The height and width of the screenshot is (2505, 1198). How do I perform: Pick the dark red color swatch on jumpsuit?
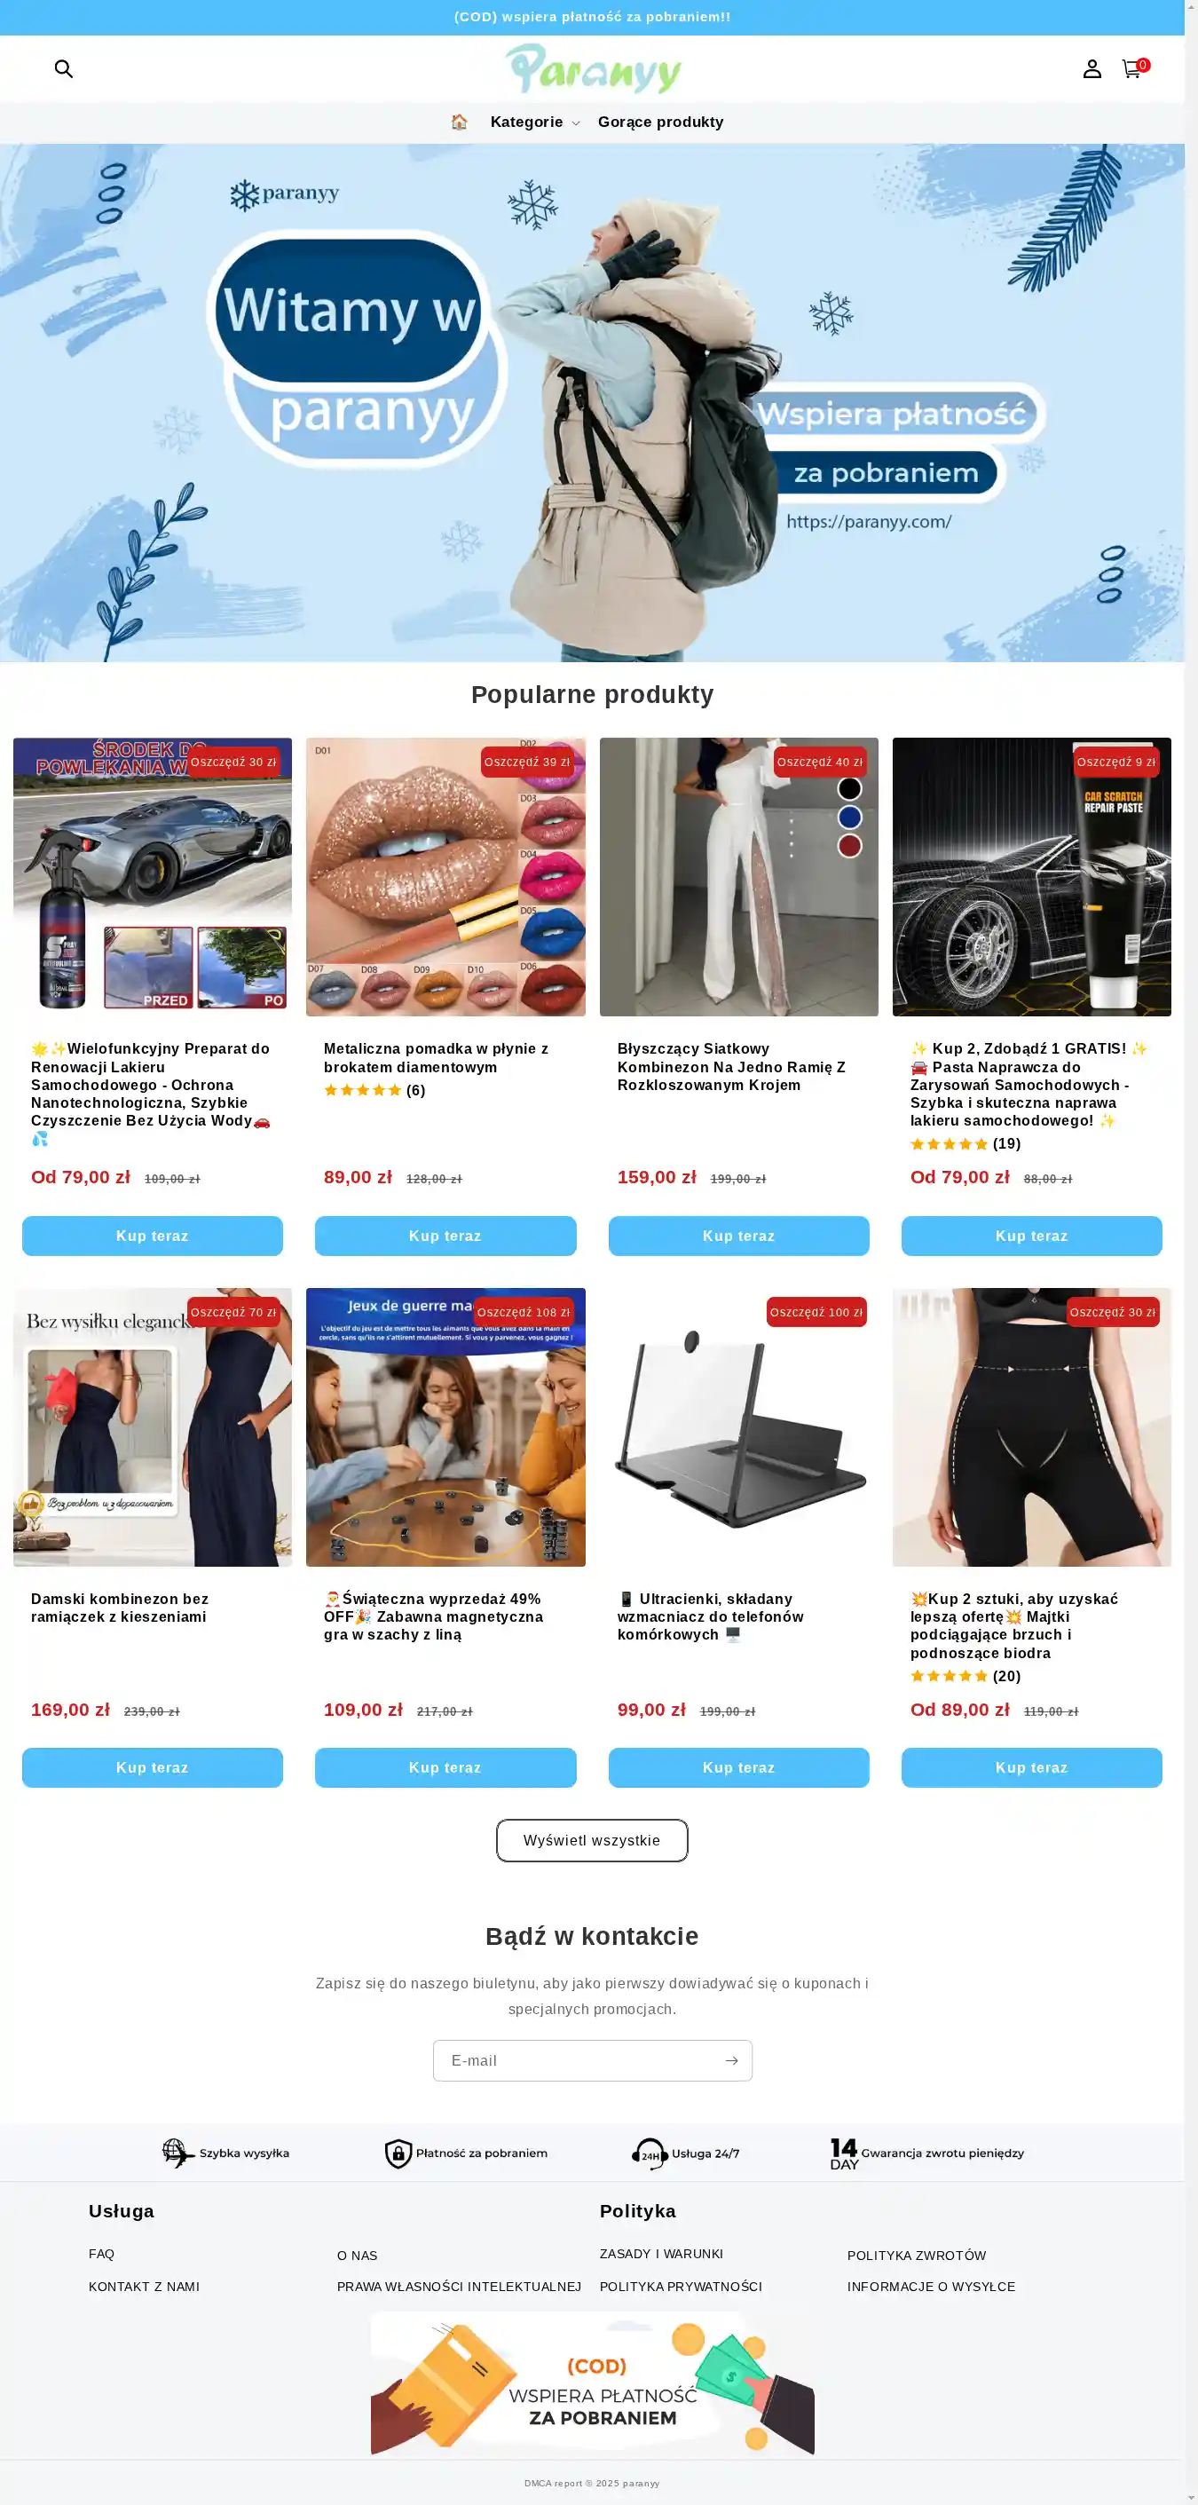(850, 846)
